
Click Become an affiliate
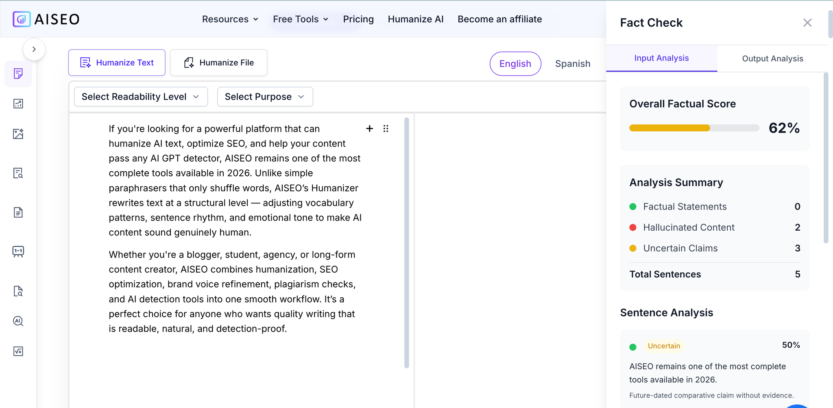pyautogui.click(x=499, y=19)
